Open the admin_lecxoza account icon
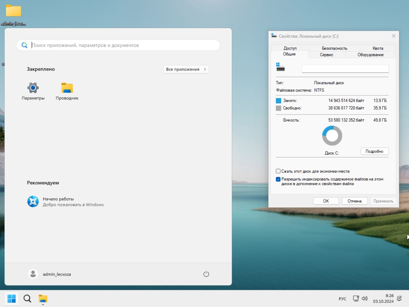This screenshot has height=307, width=409. 33,274
